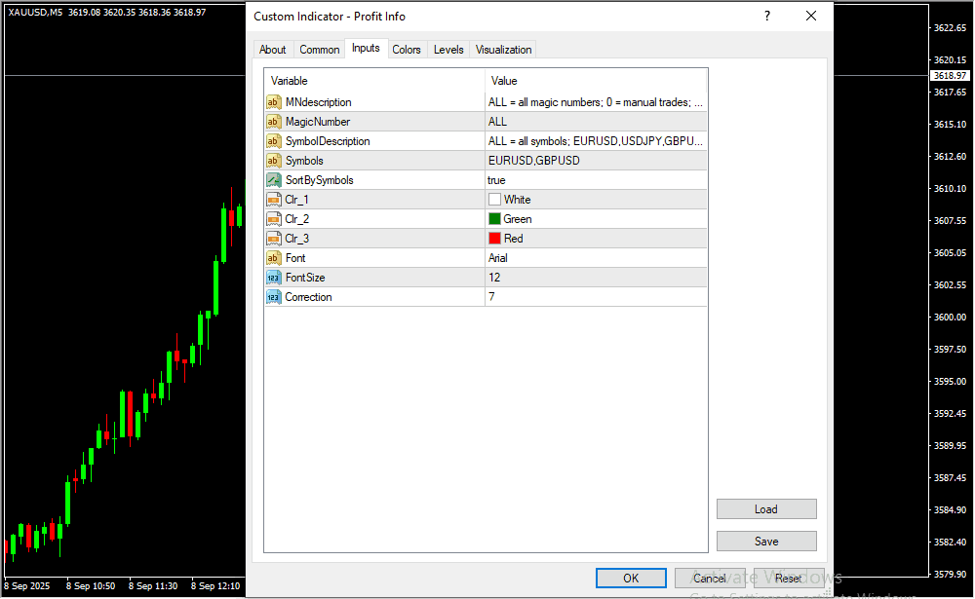This screenshot has height=599, width=975.
Task: Click the integer icon beside Correction
Action: tap(274, 297)
